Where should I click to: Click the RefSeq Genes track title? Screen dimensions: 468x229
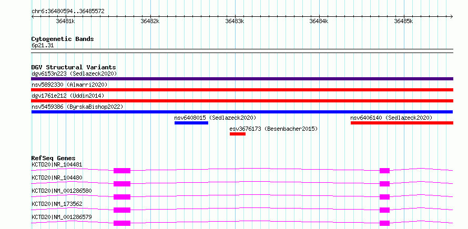click(x=54, y=158)
